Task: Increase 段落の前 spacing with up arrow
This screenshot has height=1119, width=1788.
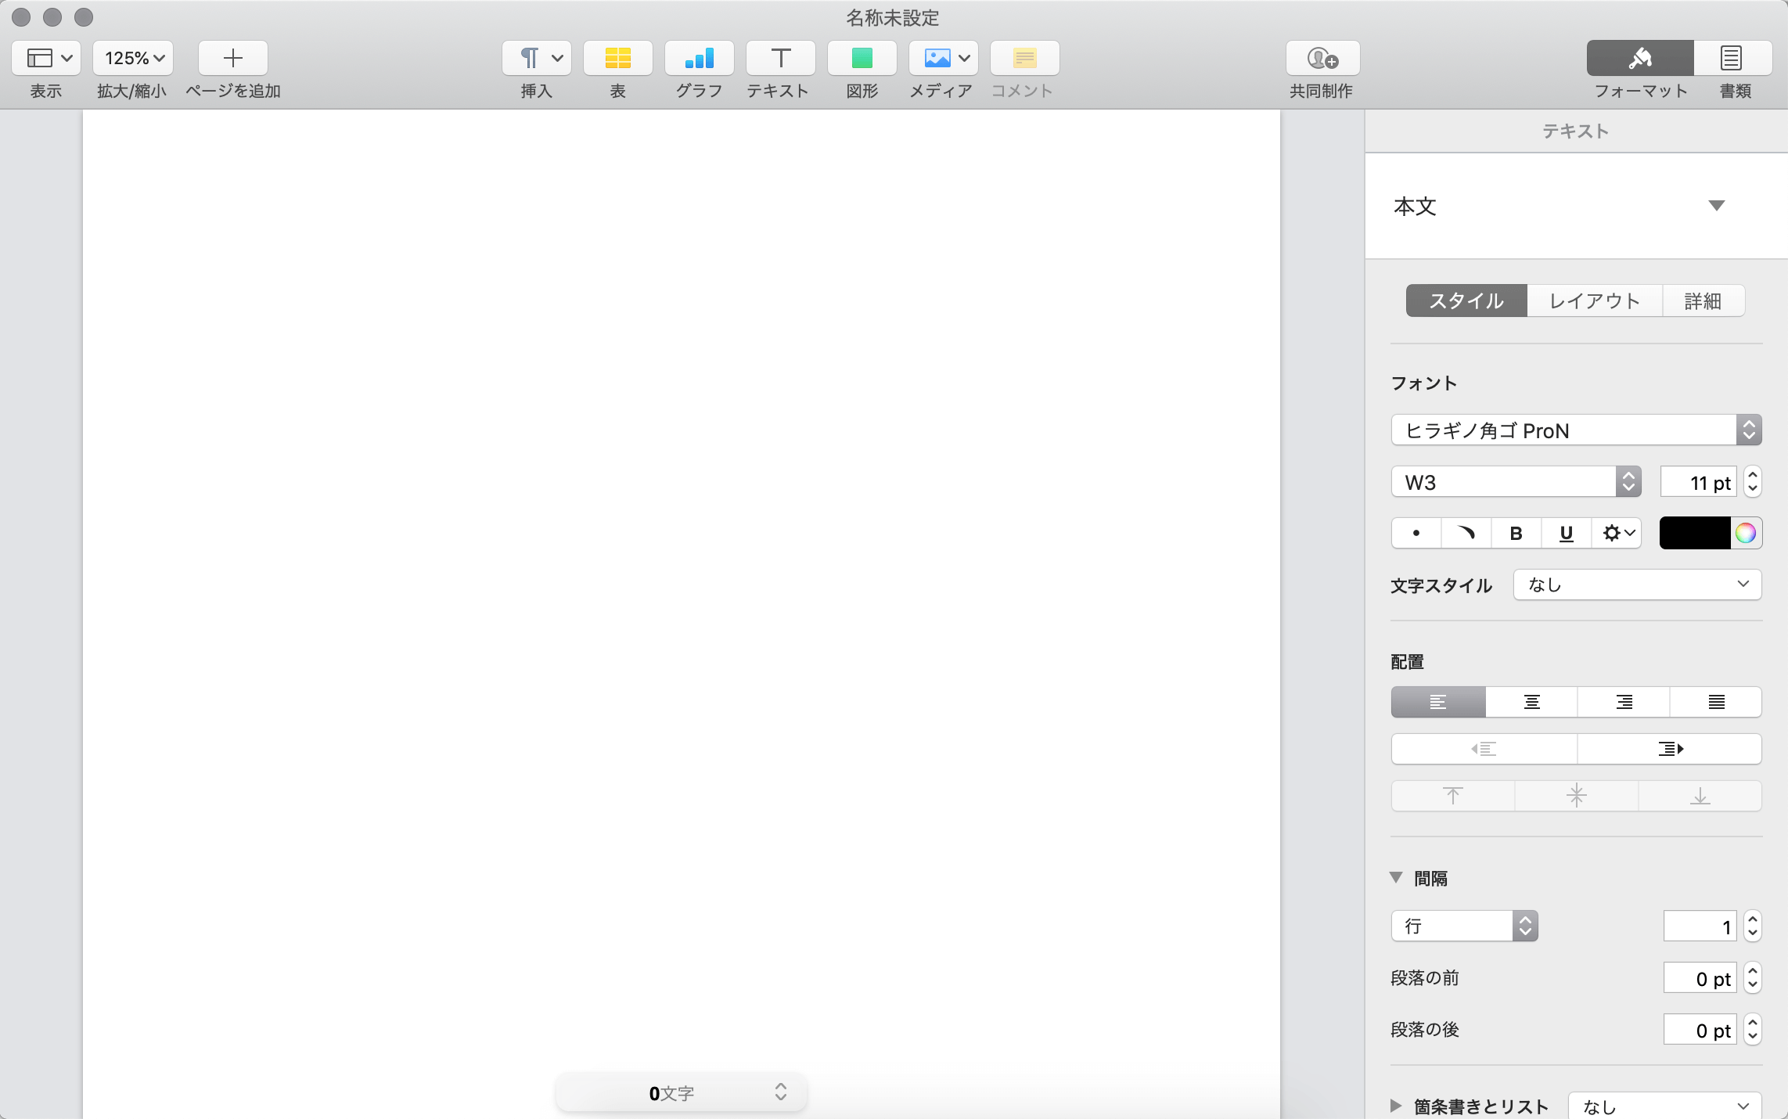Action: (1753, 971)
